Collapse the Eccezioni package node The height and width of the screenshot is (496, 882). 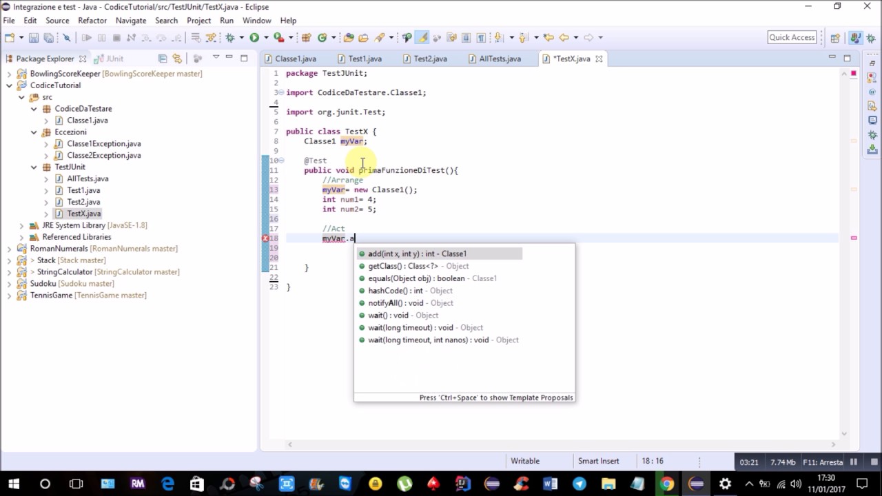pos(34,132)
